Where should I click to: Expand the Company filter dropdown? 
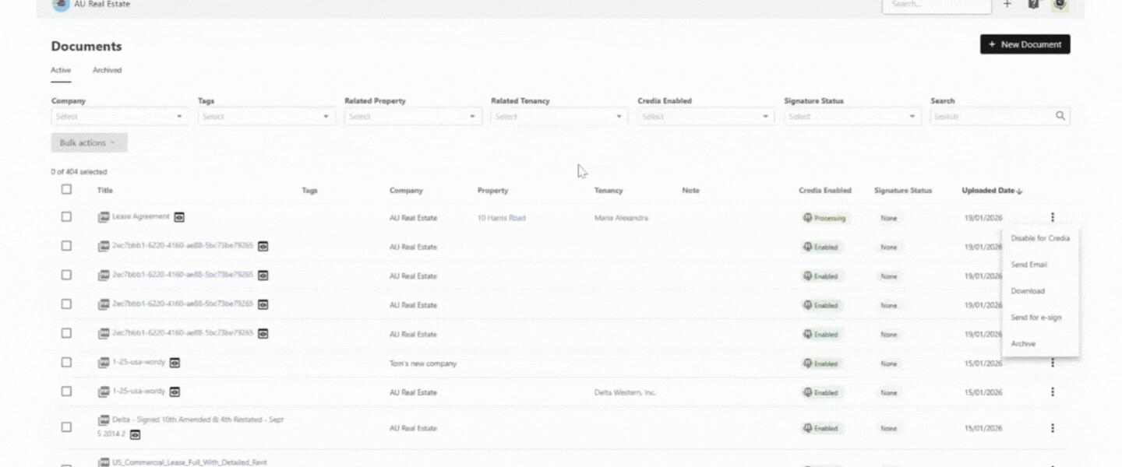tap(118, 117)
